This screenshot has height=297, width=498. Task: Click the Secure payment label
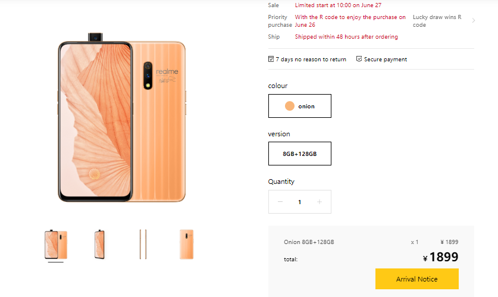pos(386,60)
